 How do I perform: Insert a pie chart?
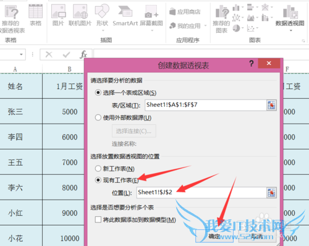[236, 28]
